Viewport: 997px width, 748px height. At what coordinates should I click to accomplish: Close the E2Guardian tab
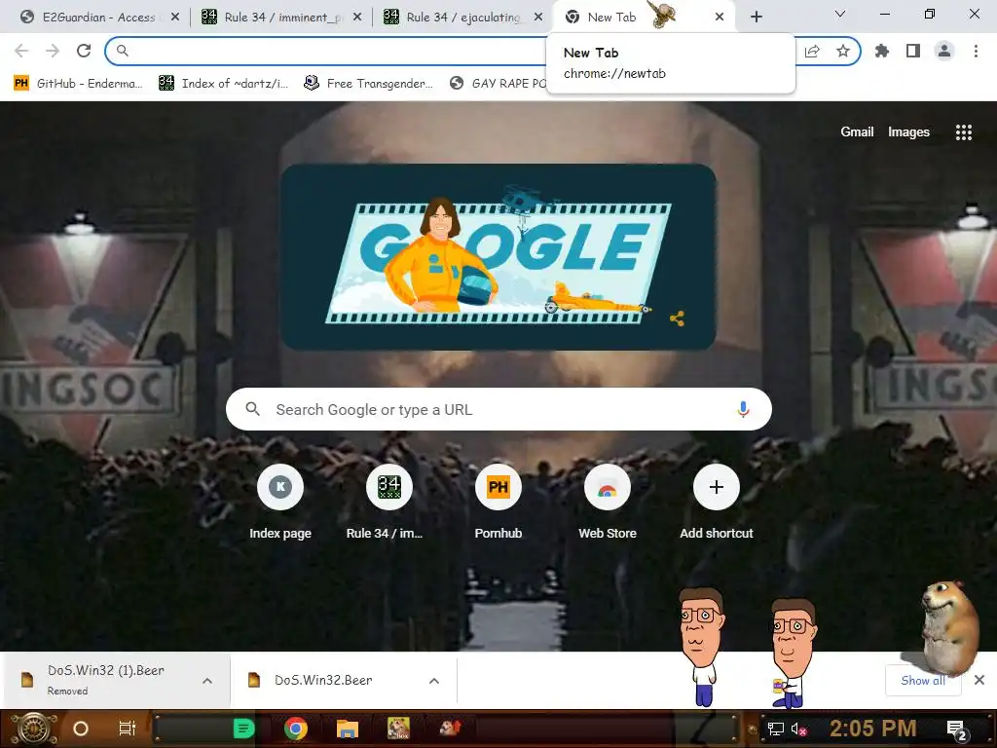click(175, 18)
